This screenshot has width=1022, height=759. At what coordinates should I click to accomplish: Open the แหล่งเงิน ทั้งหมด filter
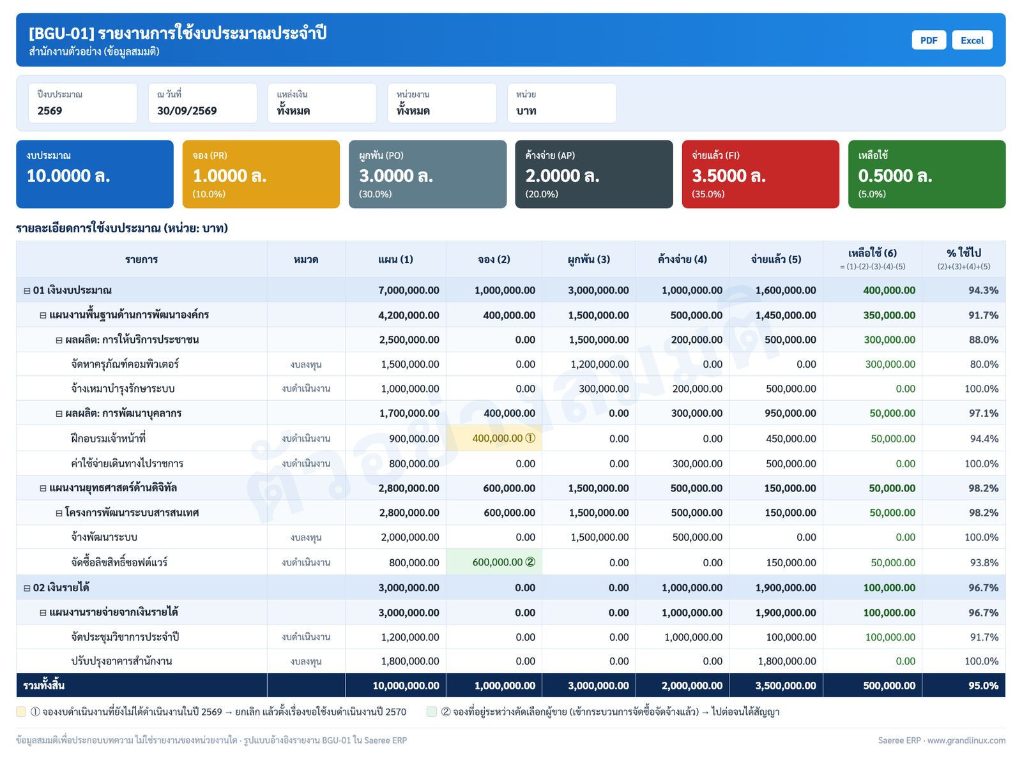point(322,103)
